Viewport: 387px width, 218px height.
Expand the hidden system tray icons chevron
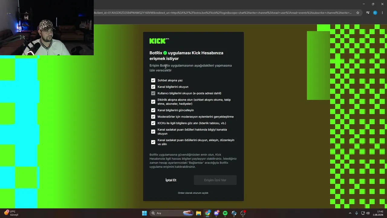(x=350, y=213)
